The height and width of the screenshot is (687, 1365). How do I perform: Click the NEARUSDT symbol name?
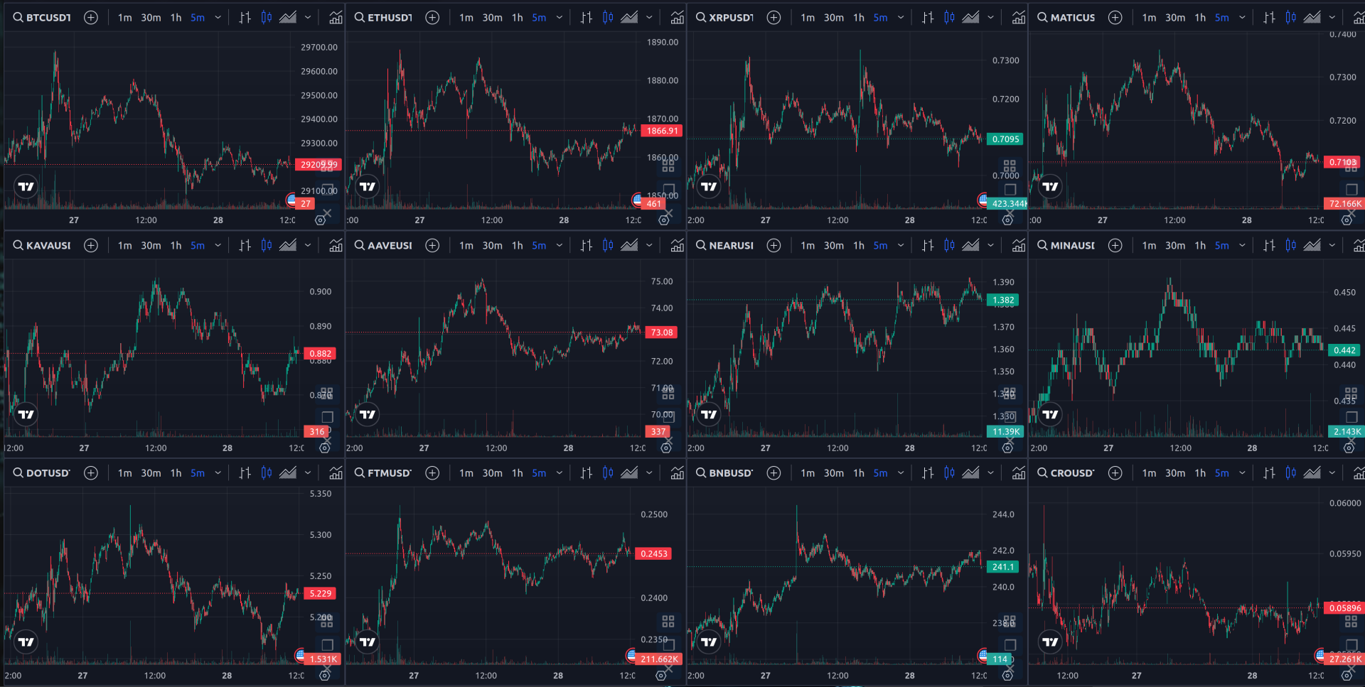(x=731, y=245)
